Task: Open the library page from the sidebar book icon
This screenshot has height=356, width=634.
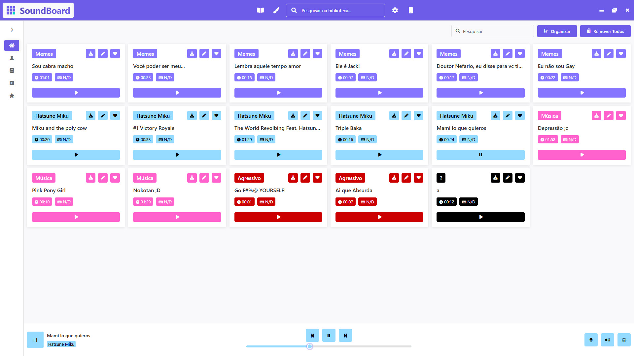Action: point(12,70)
